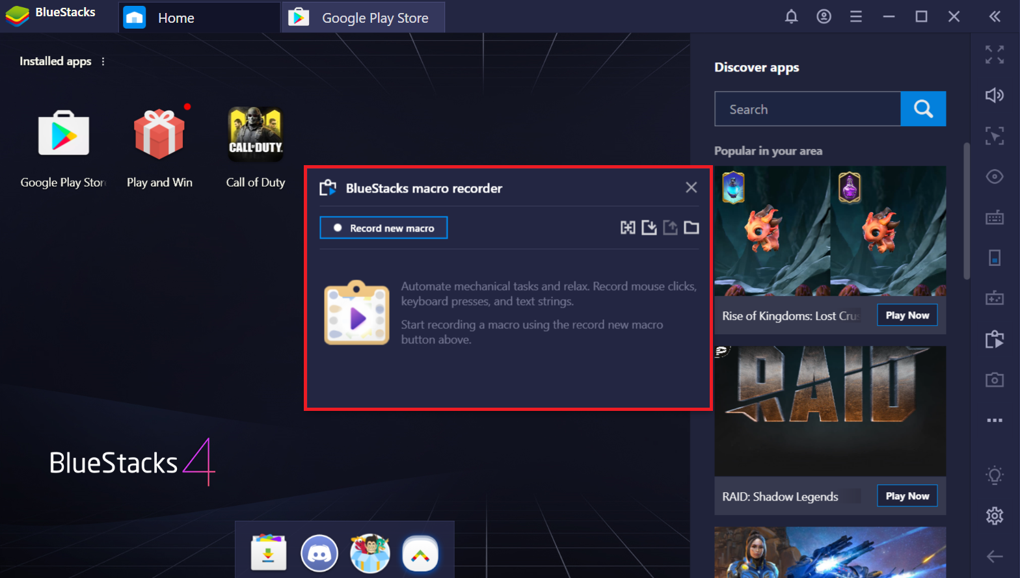Click the Record new macro button
Image resolution: width=1020 pixels, height=578 pixels.
pos(384,228)
